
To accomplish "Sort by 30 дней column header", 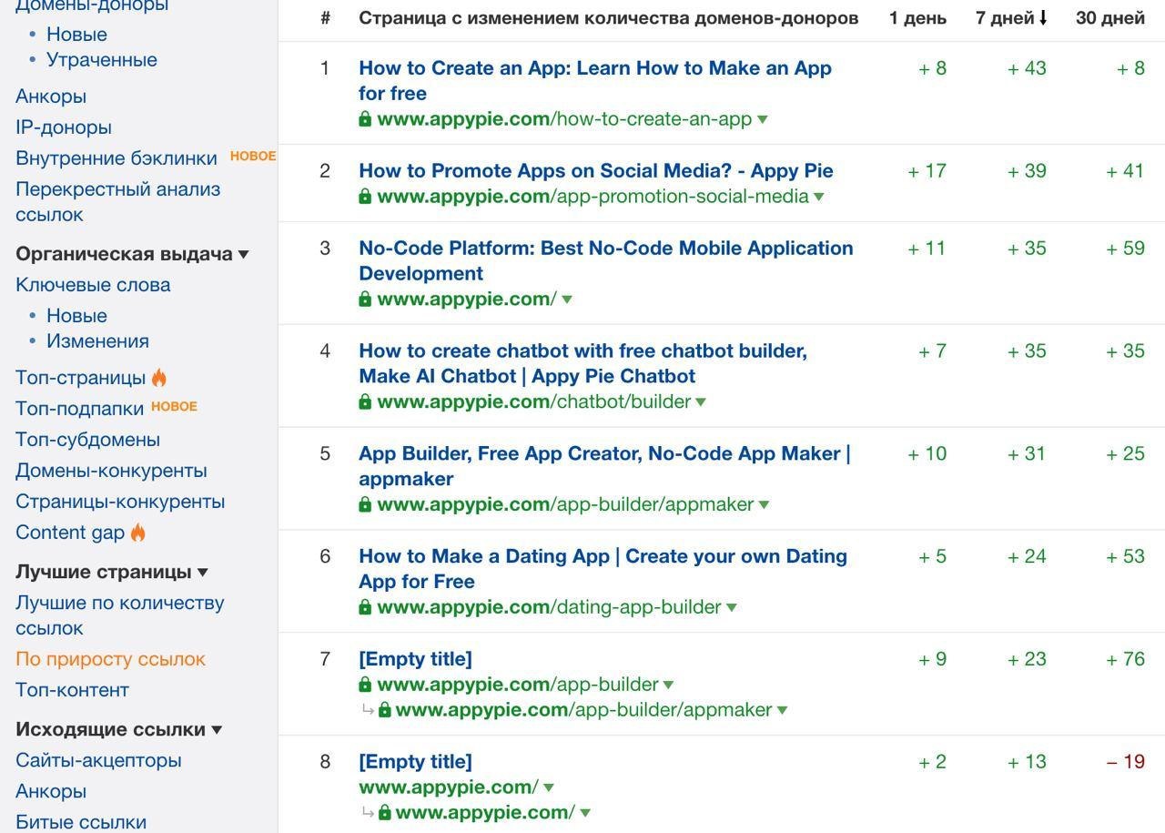I will [1110, 17].
